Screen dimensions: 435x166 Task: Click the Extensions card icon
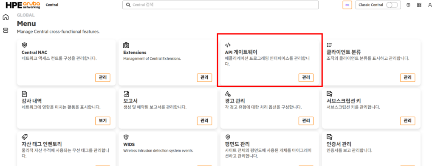point(126,45)
